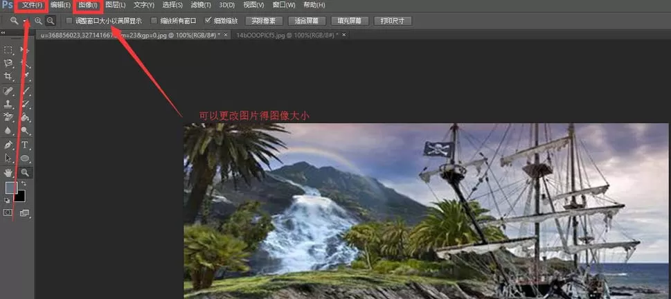Choose Zoom In mode in options bar
The width and height of the screenshot is (671, 299).
[39, 21]
